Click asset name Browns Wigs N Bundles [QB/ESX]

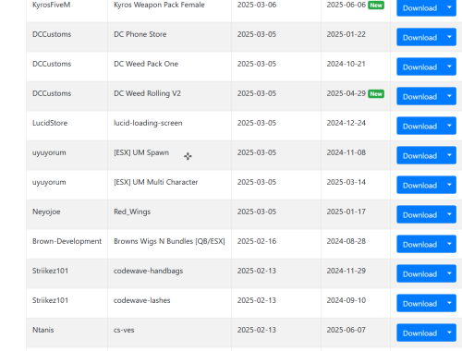click(169, 241)
